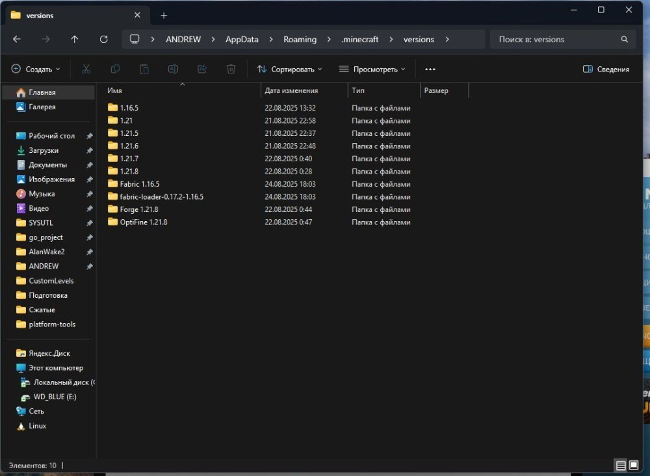Expand chevron after AppData in address bar

270,40
